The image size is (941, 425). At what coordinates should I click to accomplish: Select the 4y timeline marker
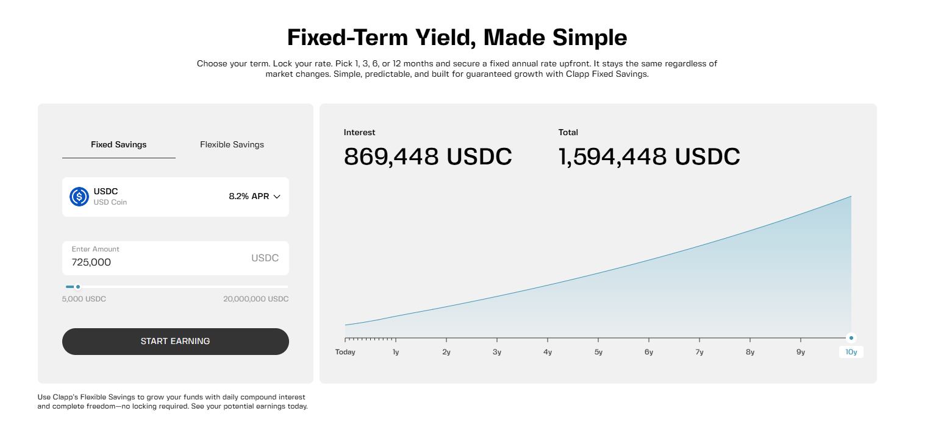[548, 352]
